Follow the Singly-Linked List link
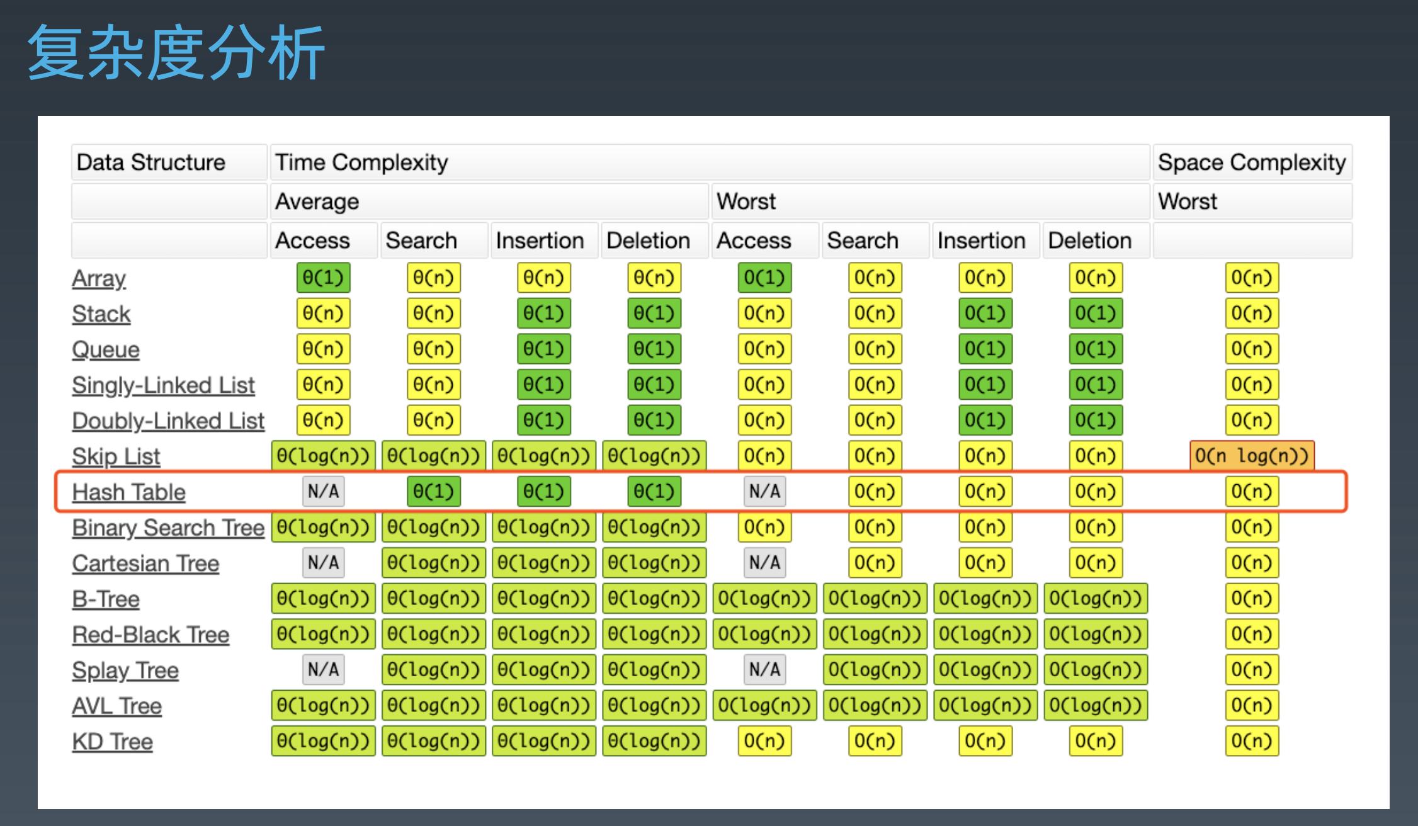Viewport: 1418px width, 826px height. (163, 385)
